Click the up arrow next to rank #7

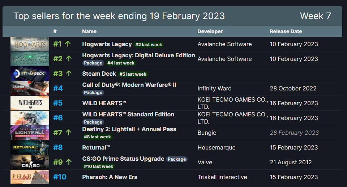(x=69, y=133)
